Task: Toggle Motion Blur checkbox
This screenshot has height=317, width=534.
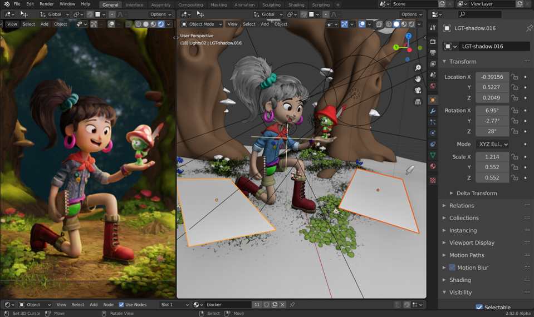Action: pos(452,268)
